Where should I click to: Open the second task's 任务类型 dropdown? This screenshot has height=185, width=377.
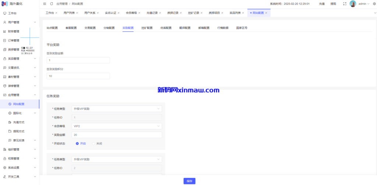click(117, 159)
